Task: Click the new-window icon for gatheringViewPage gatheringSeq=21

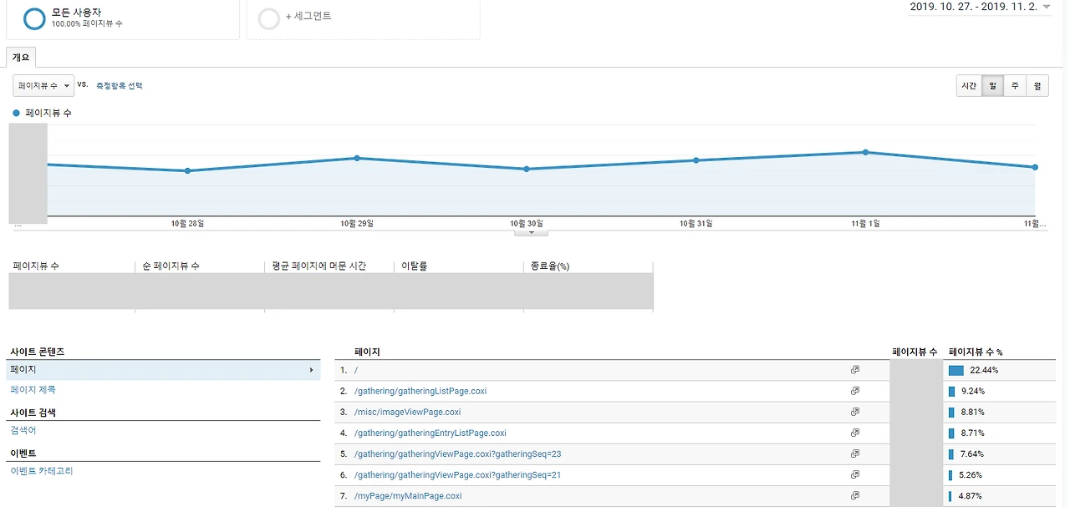Action: [854, 474]
